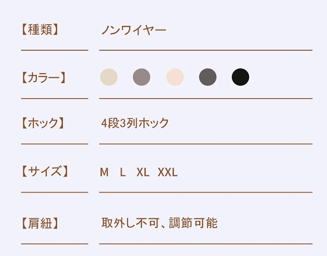Select the light peach color swatch
The width and height of the screenshot is (327, 256).
click(x=175, y=77)
